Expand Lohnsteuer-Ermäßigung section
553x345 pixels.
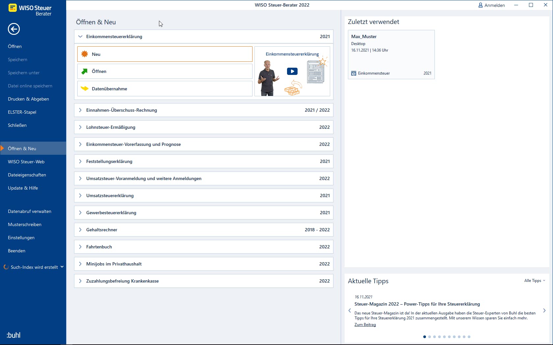pos(80,127)
